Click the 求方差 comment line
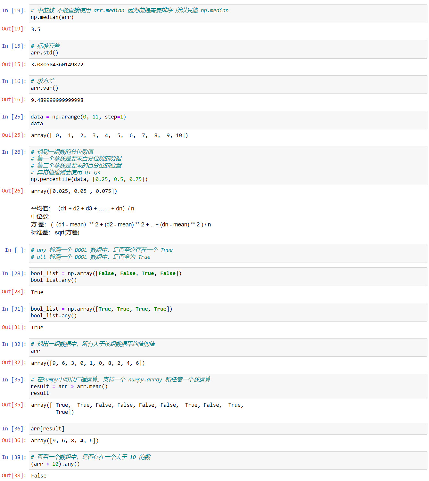 tap(43, 81)
